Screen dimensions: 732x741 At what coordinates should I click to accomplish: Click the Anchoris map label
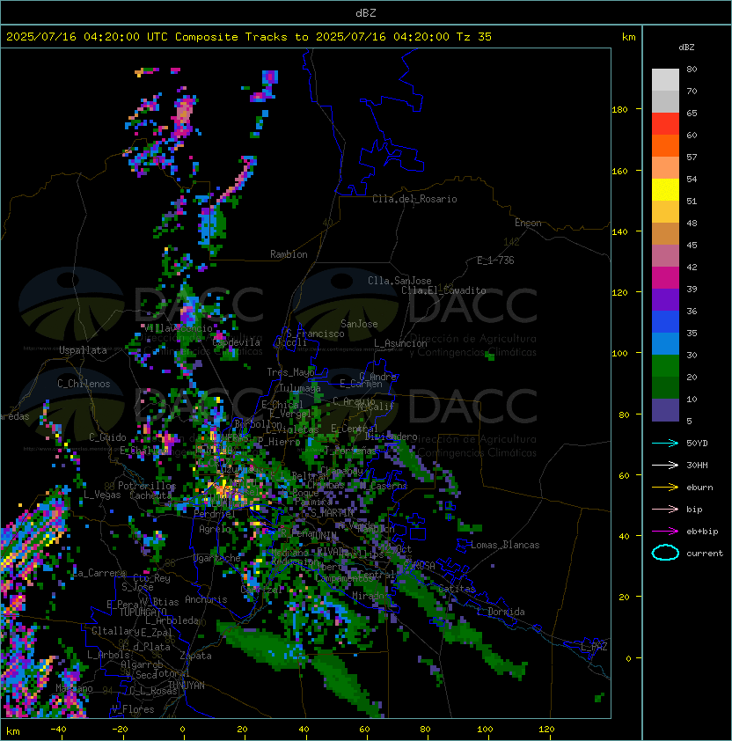(206, 599)
